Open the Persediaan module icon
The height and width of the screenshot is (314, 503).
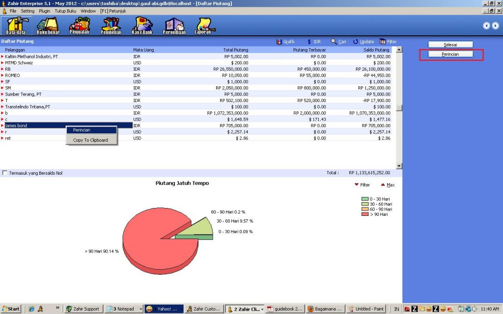click(x=174, y=26)
